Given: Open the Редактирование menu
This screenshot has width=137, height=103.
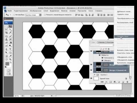Looking at the screenshot, I should coord(21,11).
